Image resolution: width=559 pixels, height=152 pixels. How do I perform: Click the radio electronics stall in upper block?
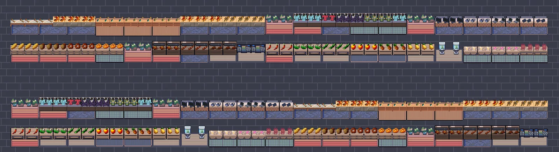[251, 53]
